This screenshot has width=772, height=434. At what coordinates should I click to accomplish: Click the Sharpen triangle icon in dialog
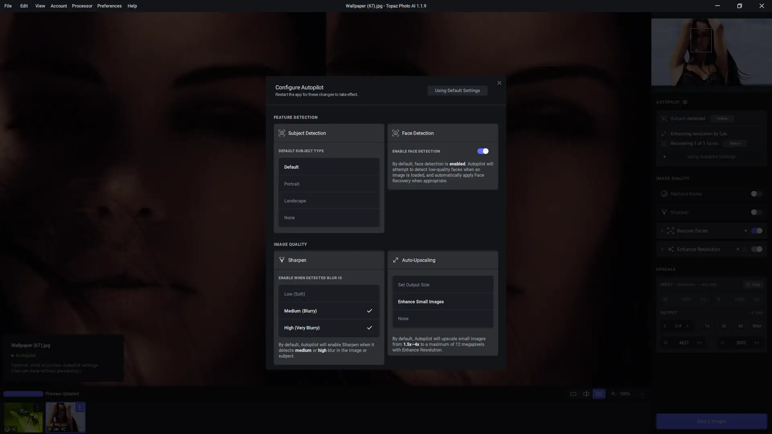tap(282, 260)
